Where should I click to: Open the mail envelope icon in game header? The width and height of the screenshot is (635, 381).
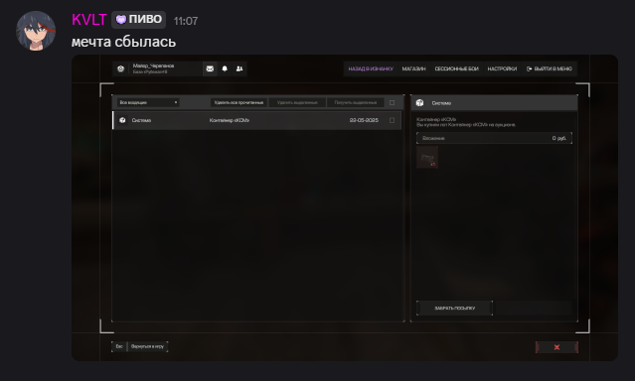[x=210, y=68]
